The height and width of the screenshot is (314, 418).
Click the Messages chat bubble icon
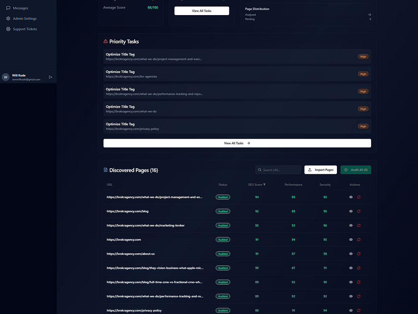[x=8, y=8]
